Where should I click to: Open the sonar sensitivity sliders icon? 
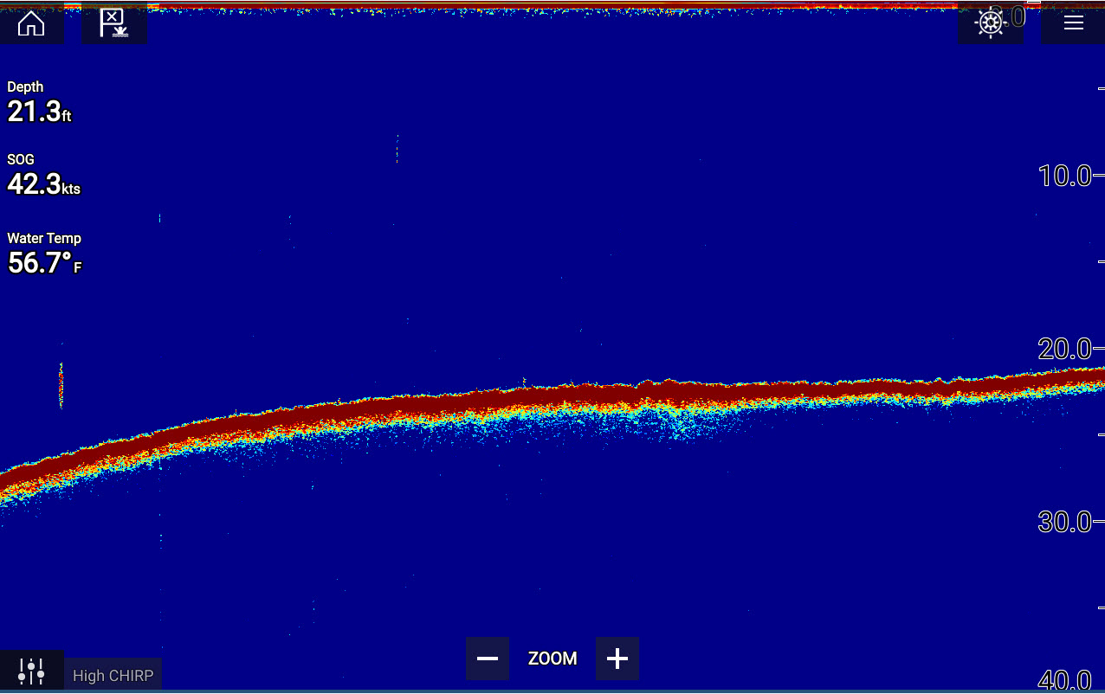click(31, 672)
